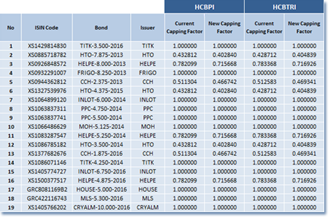Select ISIN cell XS1500377517

pyautogui.click(x=47, y=181)
